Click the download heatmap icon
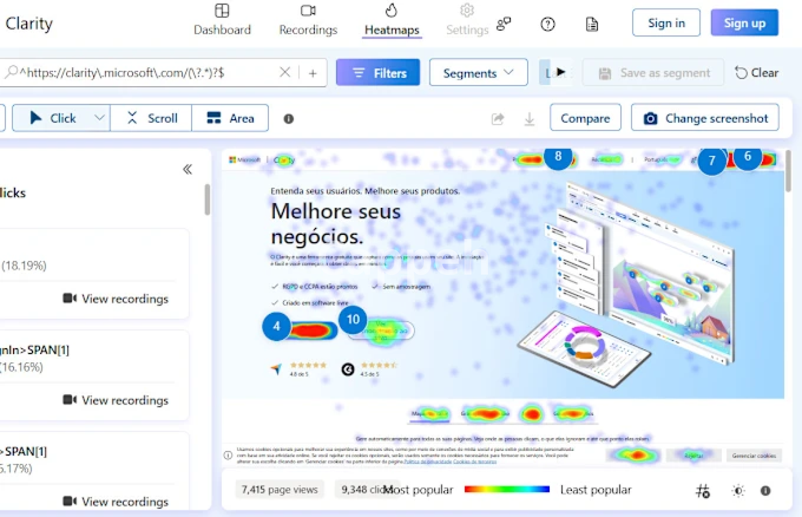The height and width of the screenshot is (517, 802). [529, 119]
